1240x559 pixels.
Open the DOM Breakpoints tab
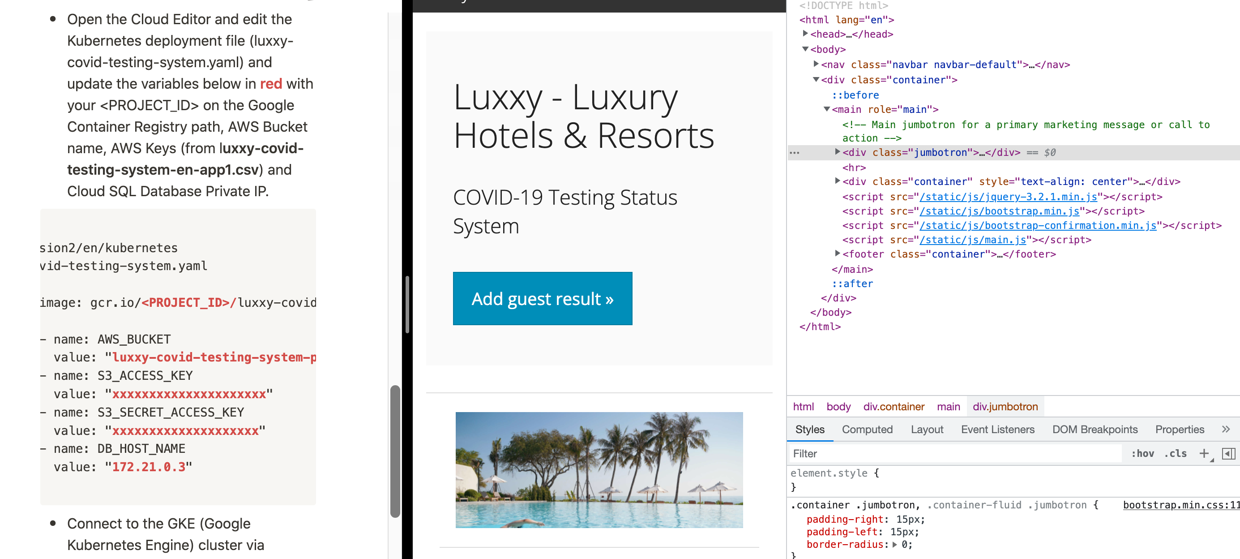coord(1095,429)
